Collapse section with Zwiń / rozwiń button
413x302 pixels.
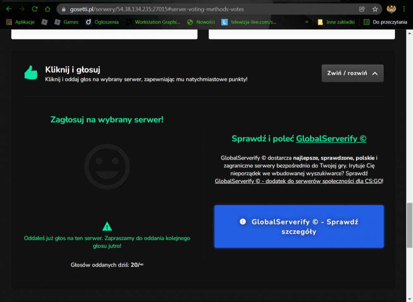[352, 73]
